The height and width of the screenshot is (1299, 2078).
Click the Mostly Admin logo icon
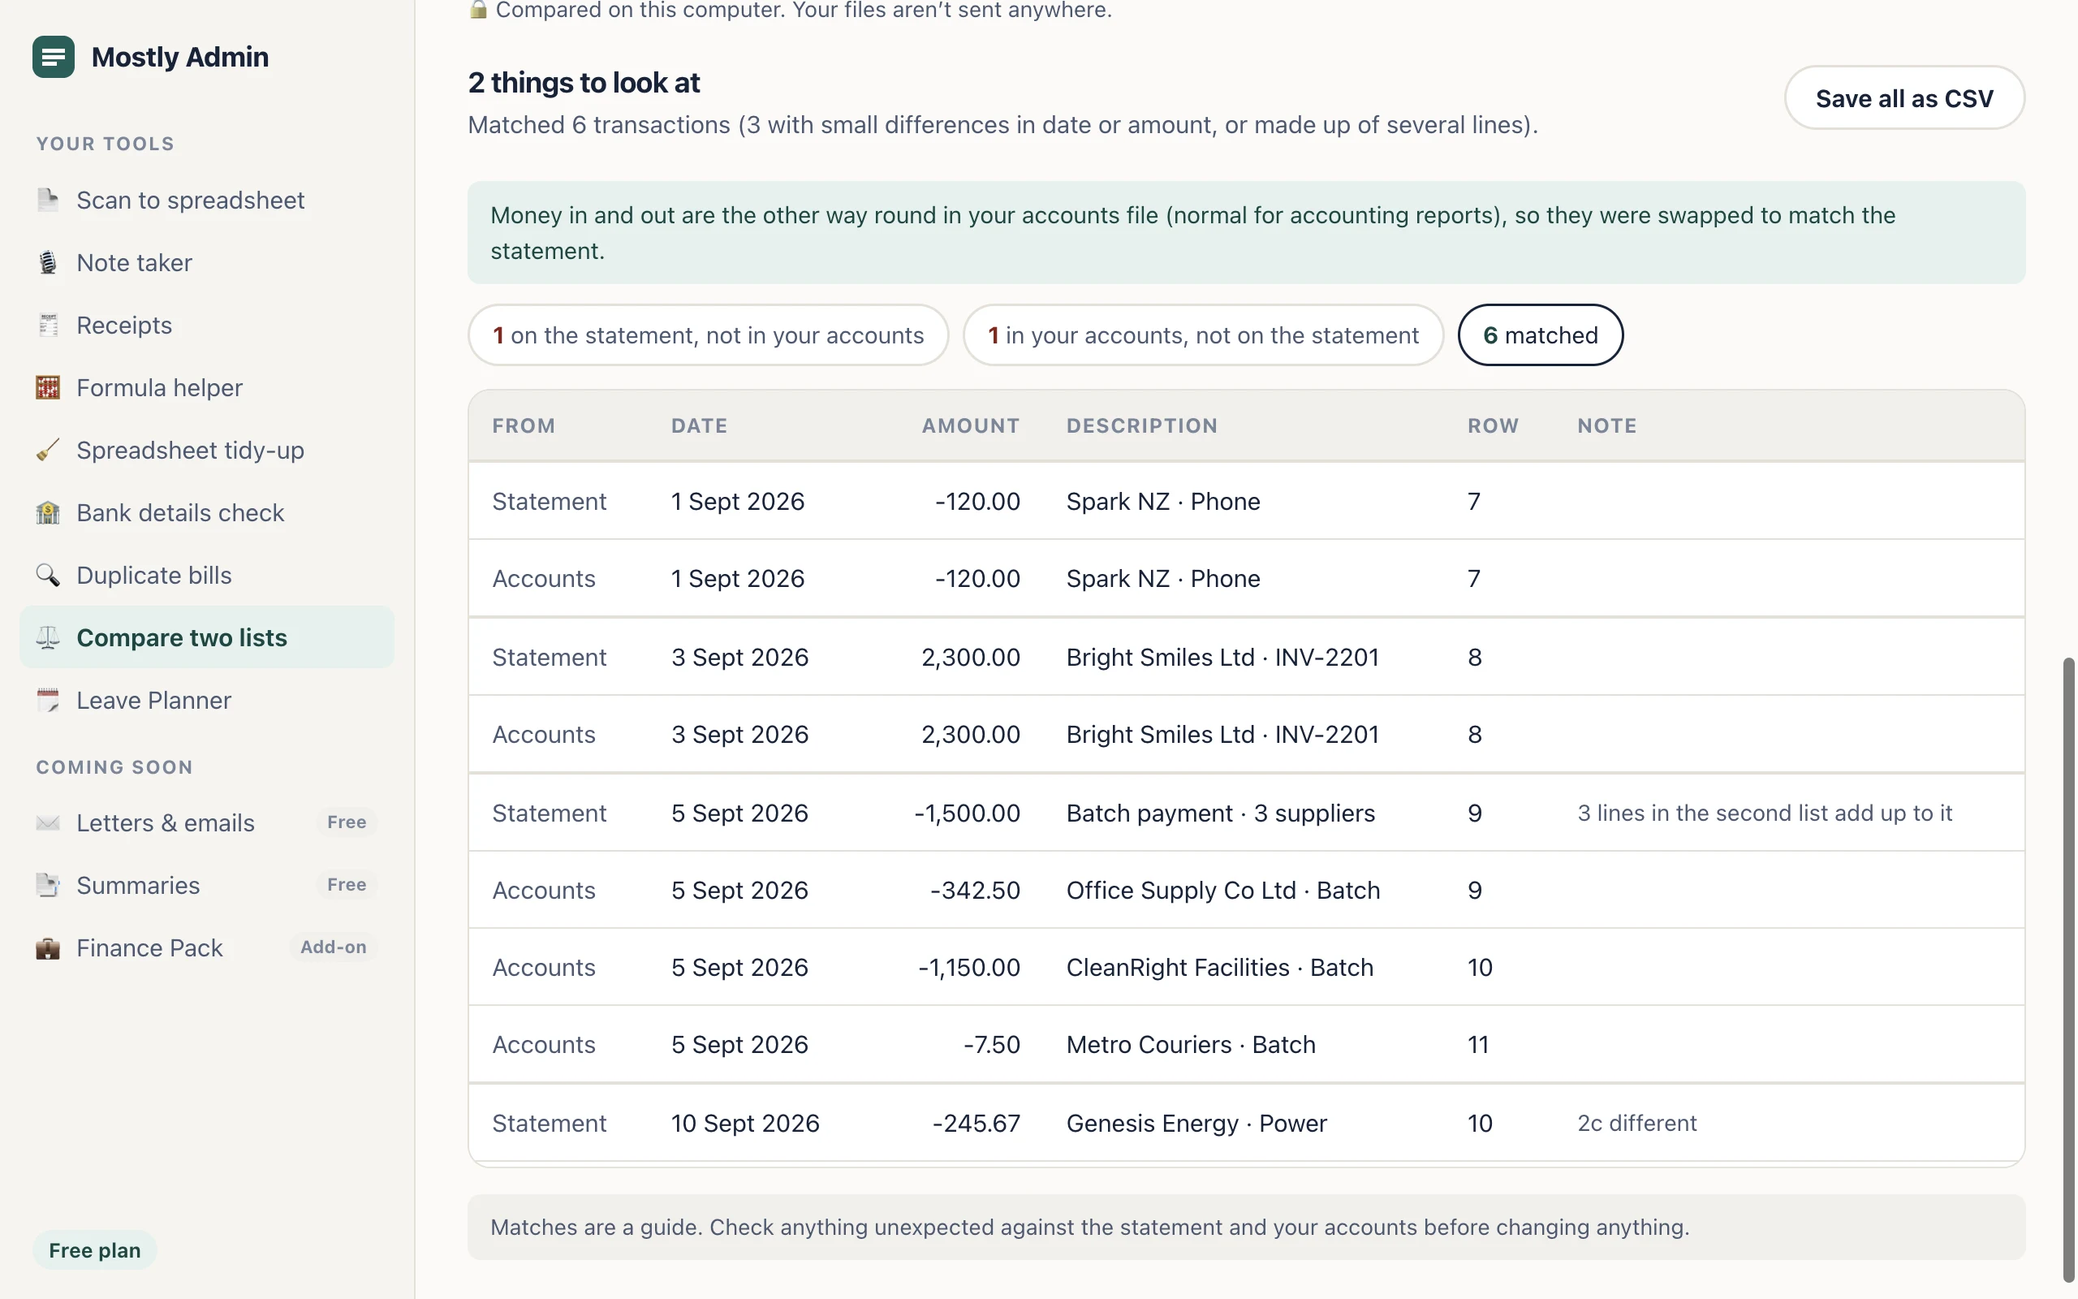coord(54,57)
